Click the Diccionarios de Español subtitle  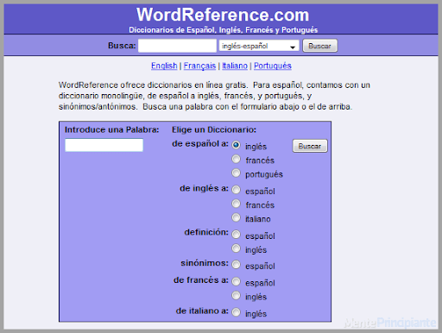pos(224,30)
